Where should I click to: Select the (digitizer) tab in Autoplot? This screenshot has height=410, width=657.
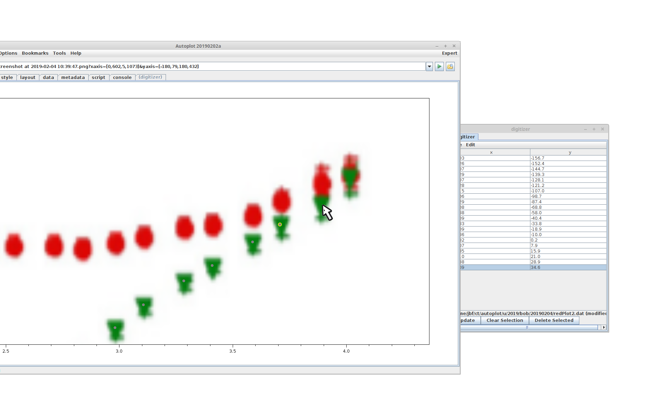151,77
